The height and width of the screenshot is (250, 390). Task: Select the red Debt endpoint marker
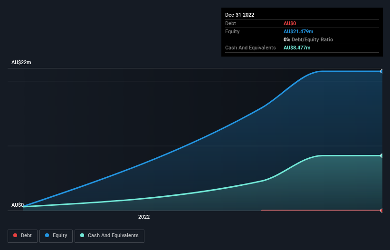click(381, 211)
